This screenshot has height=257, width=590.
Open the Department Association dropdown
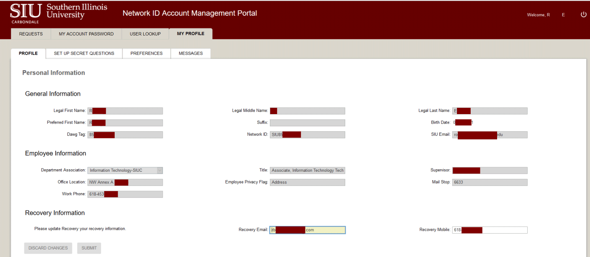(x=159, y=170)
